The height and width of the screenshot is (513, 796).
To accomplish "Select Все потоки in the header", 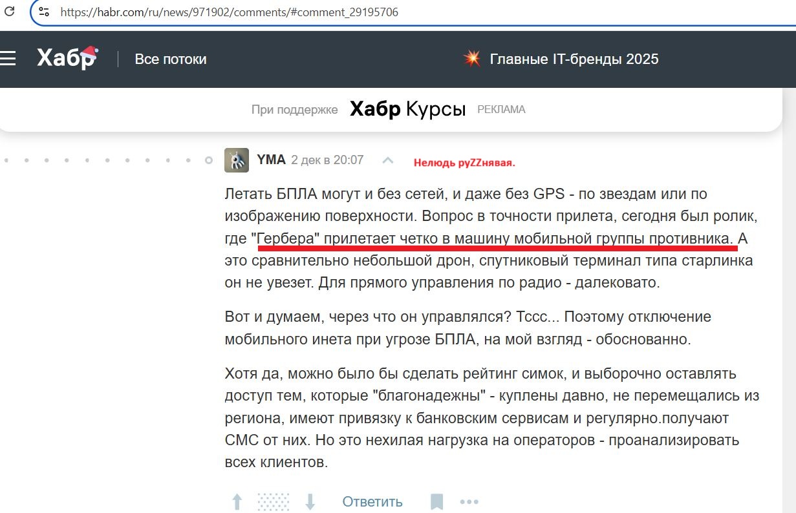I will pyautogui.click(x=171, y=59).
